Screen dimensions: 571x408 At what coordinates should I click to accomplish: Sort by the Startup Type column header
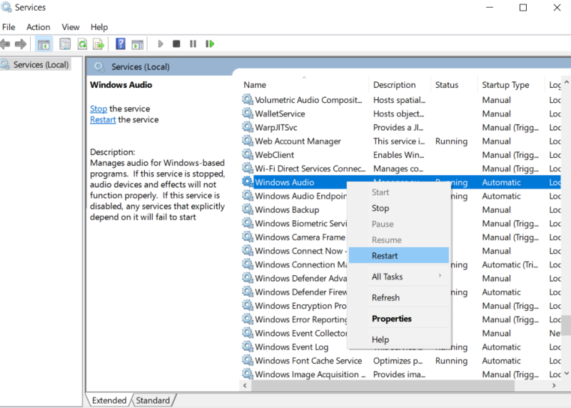pyautogui.click(x=511, y=84)
